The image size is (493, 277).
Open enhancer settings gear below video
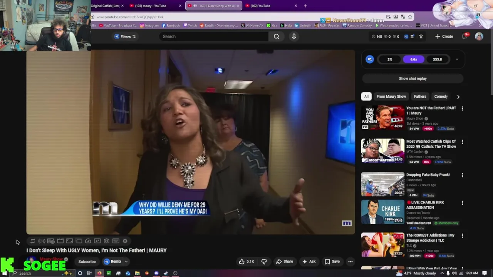tap(125, 241)
